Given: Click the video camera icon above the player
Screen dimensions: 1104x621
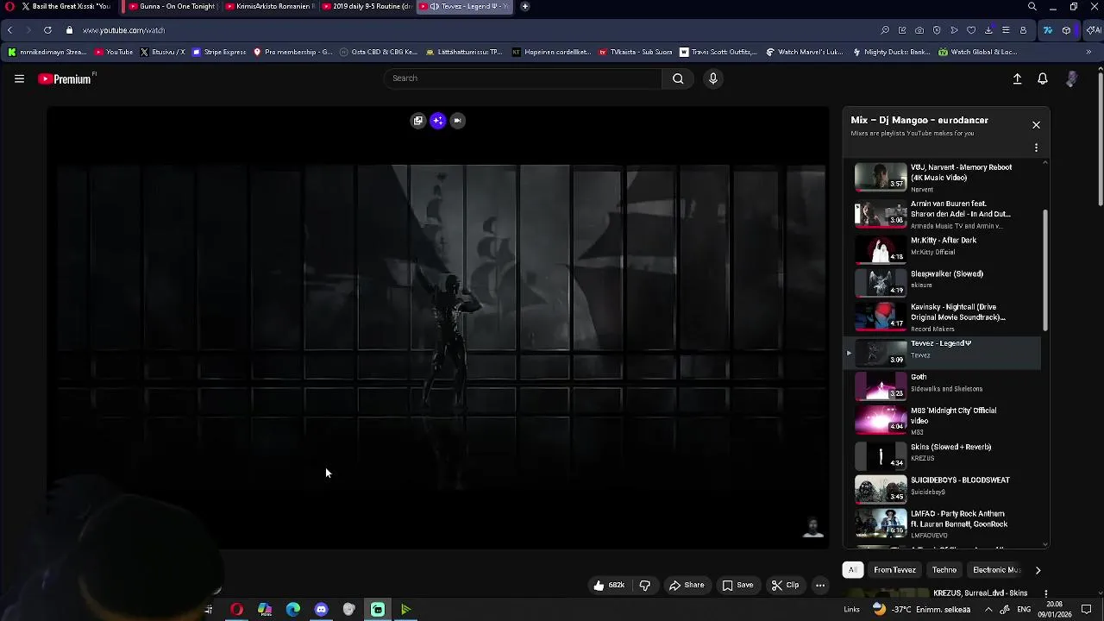Looking at the screenshot, I should (x=458, y=121).
